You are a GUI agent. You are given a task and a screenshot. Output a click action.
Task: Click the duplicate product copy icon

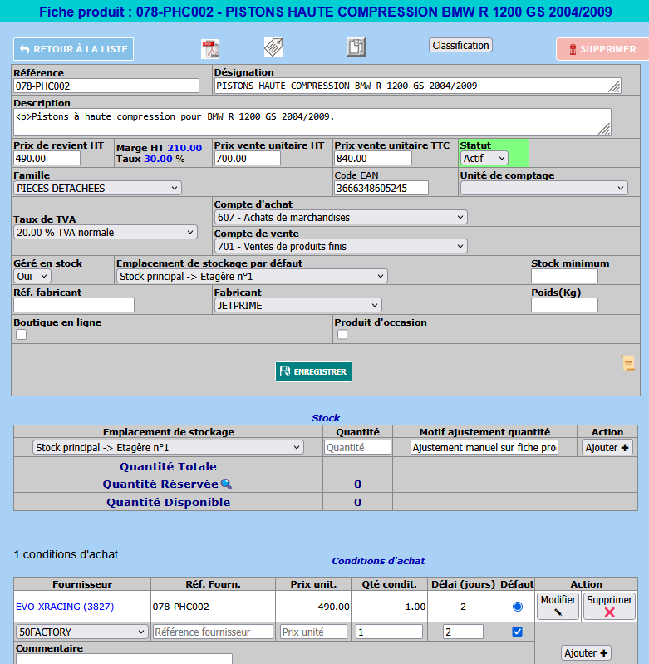(x=356, y=47)
